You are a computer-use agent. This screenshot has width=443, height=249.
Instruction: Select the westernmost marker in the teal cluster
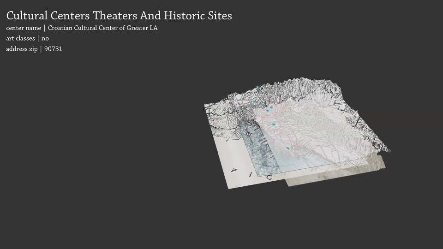[254, 101]
